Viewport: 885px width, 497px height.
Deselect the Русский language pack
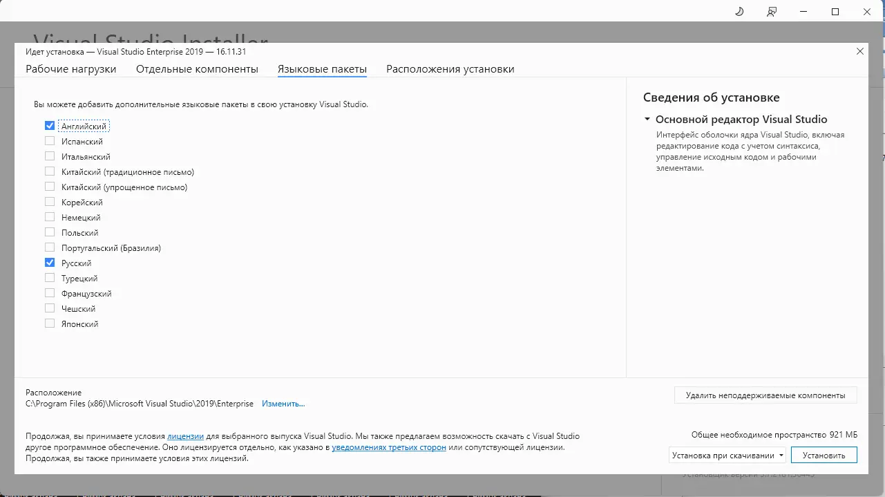click(x=49, y=262)
